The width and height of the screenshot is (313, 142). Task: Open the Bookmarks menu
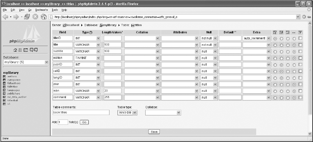(x=41, y=10)
